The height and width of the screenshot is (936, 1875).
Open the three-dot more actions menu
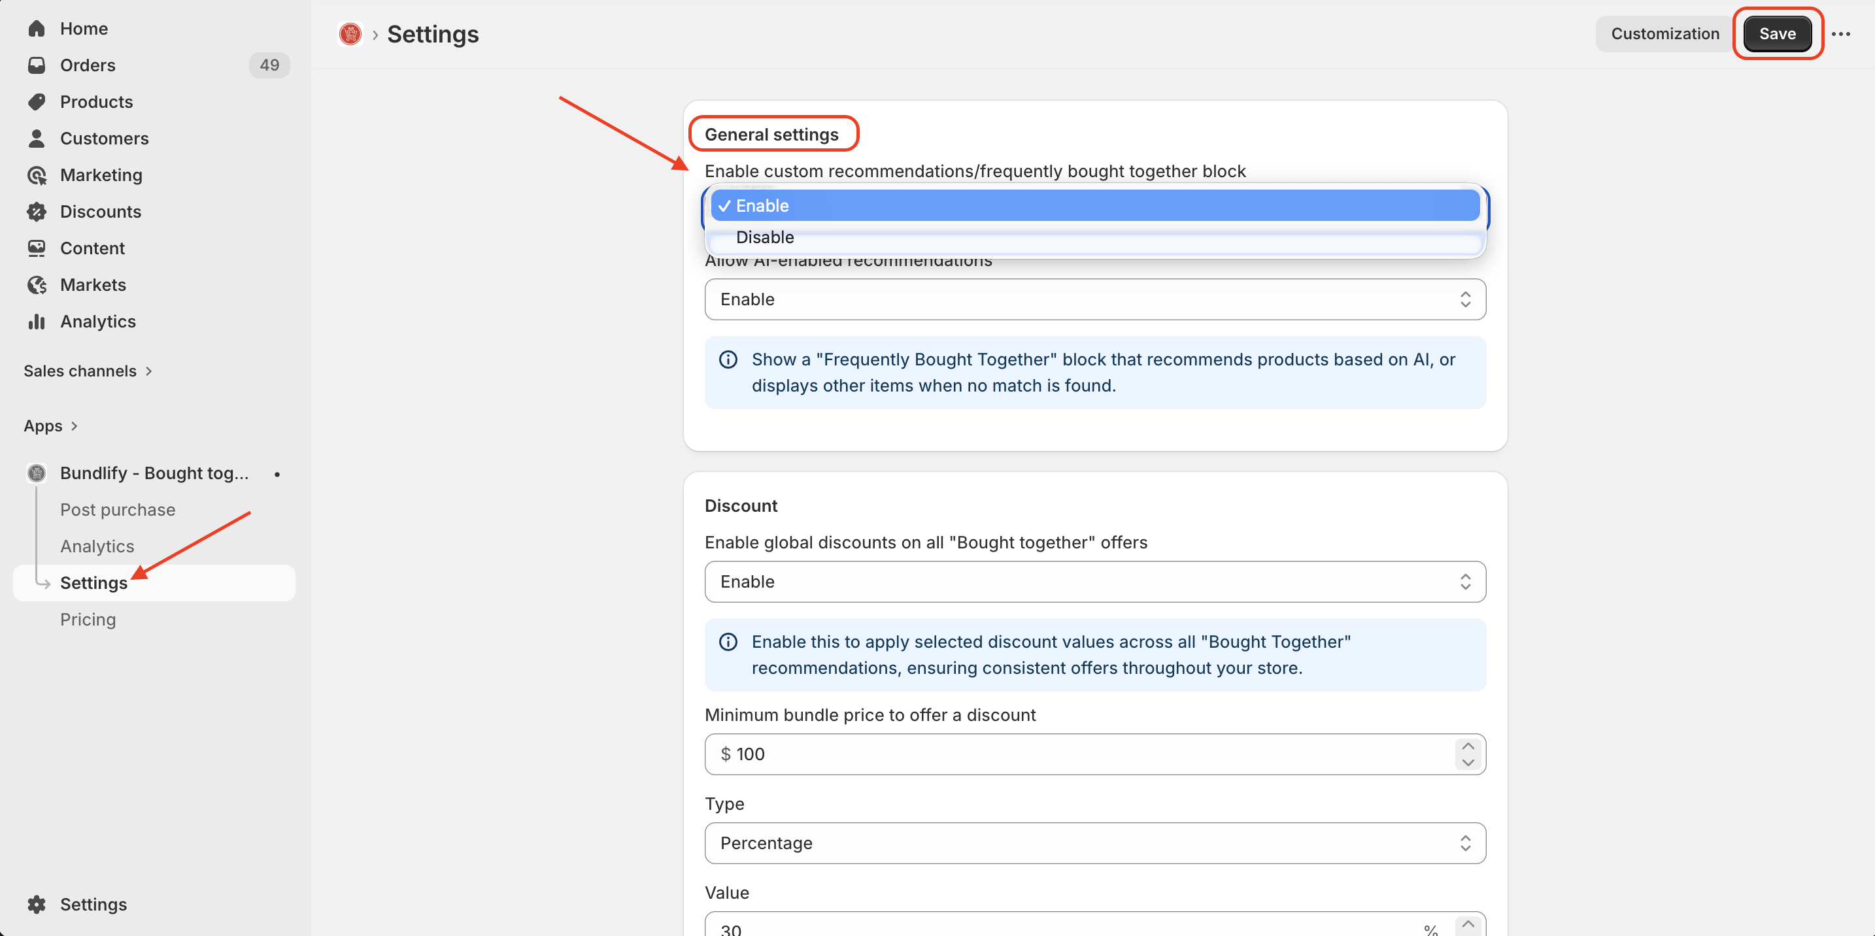click(x=1841, y=34)
